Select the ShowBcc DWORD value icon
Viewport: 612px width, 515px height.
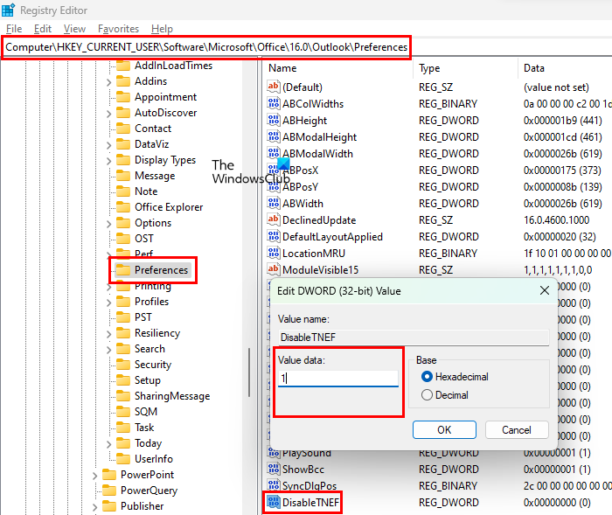click(273, 469)
